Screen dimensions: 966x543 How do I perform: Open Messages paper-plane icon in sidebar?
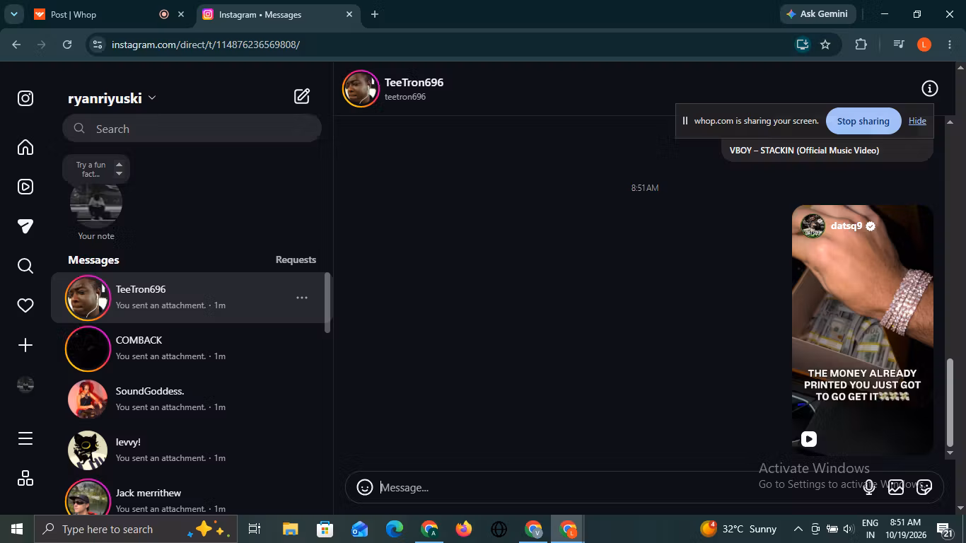(25, 226)
